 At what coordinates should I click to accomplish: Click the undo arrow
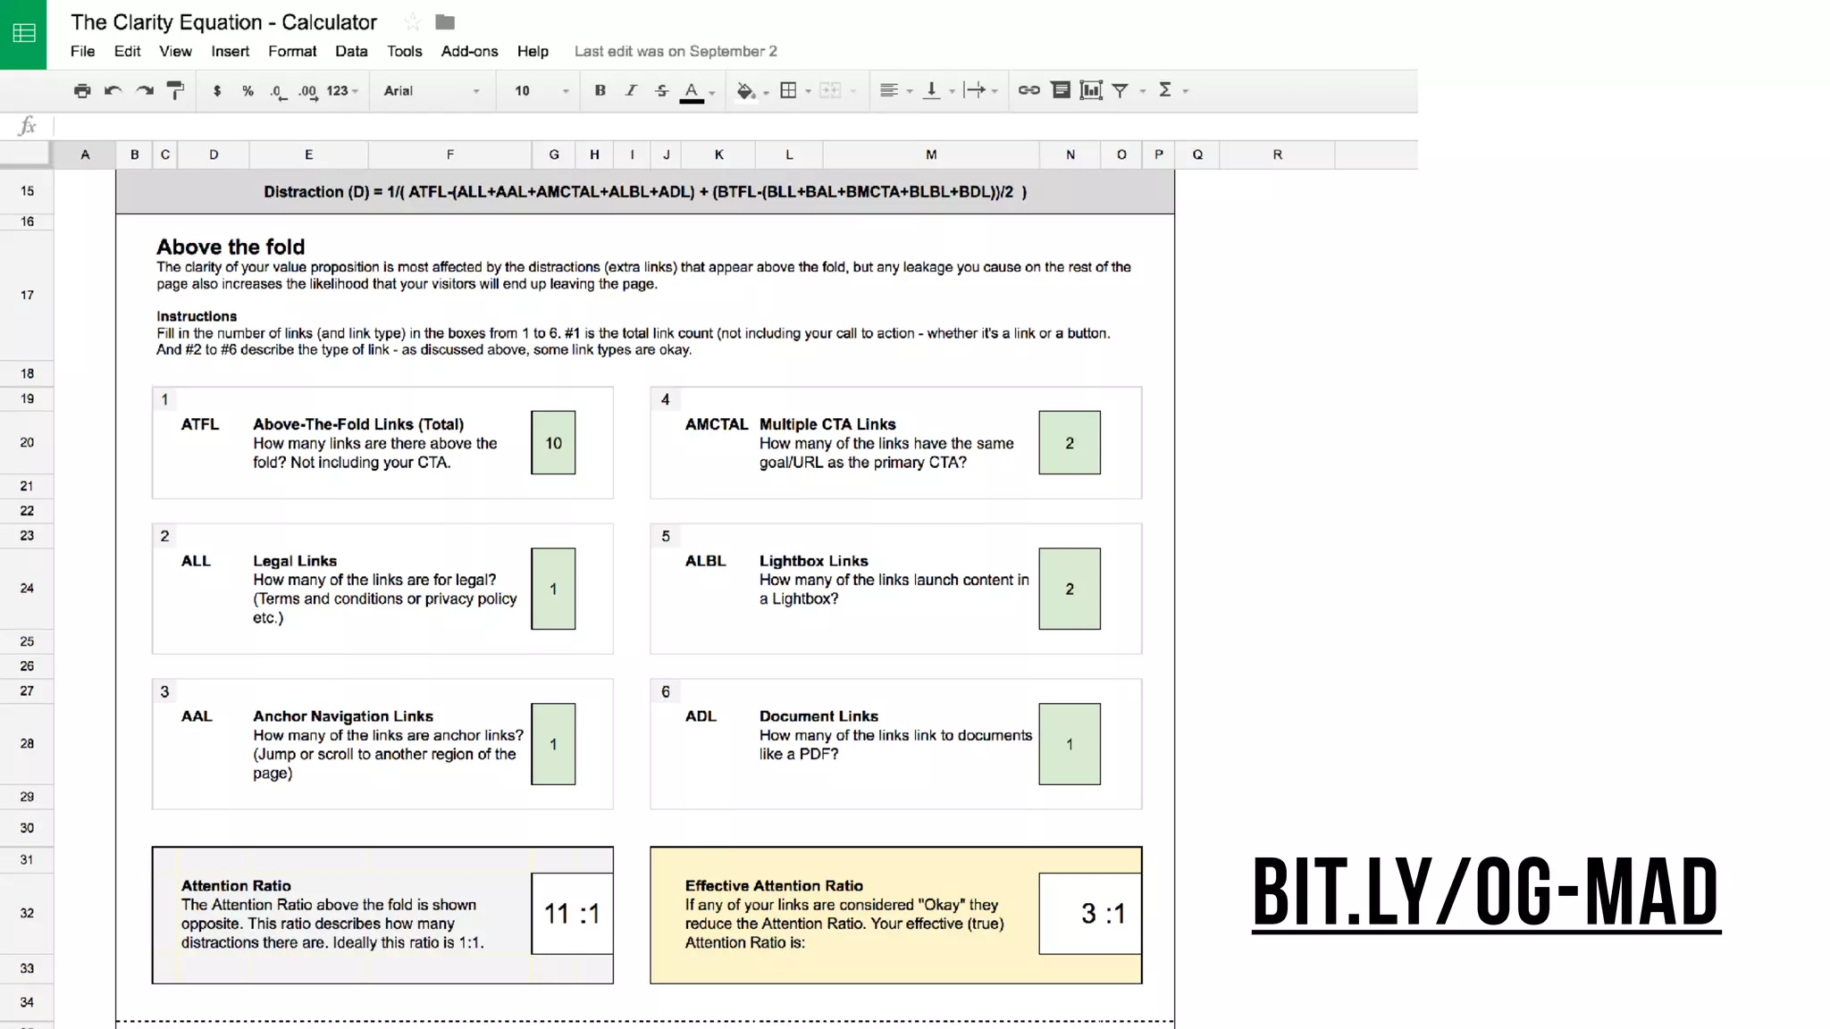[113, 90]
